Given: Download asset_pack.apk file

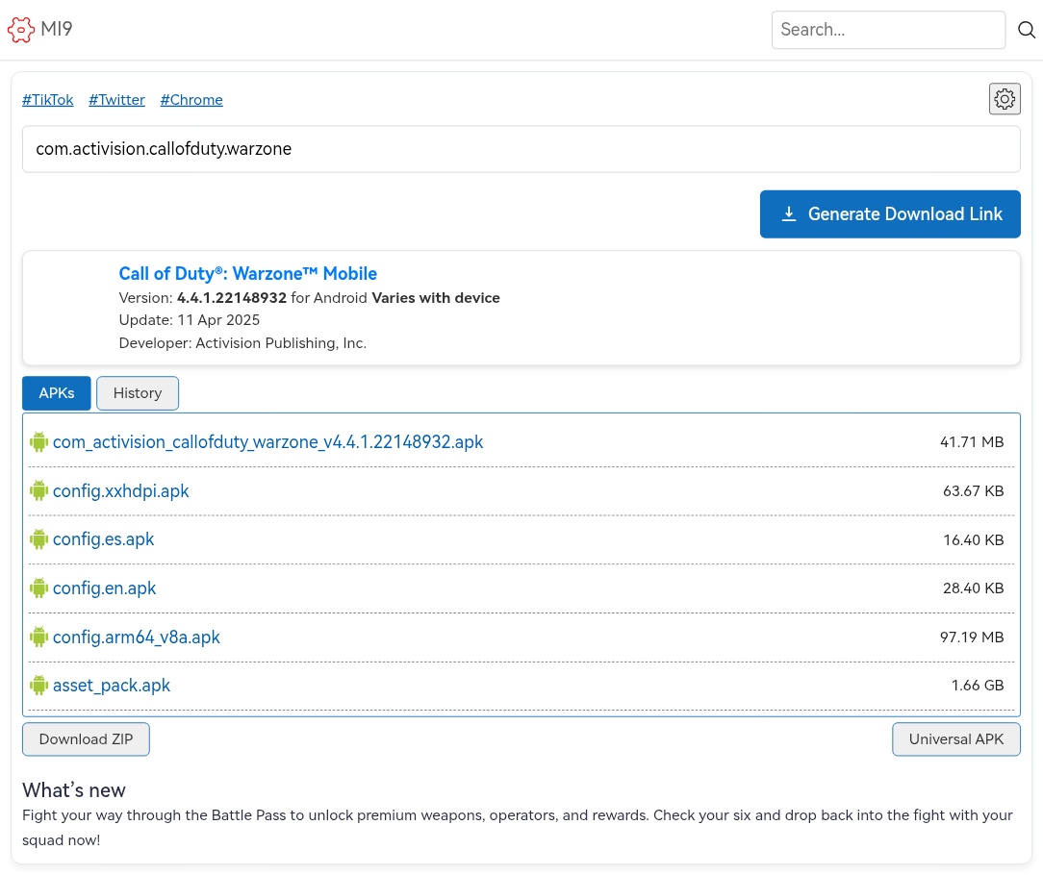Looking at the screenshot, I should coord(112,686).
